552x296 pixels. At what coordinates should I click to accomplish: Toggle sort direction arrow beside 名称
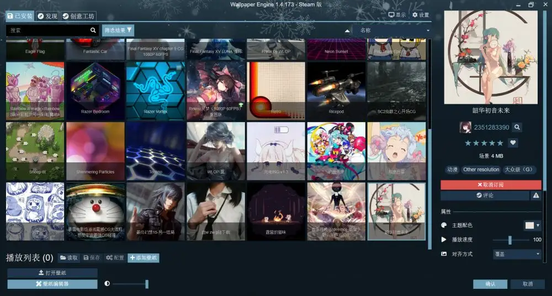coord(347,31)
